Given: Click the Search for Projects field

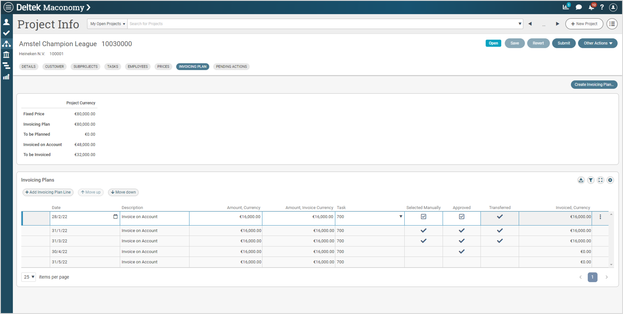Looking at the screenshot, I should pos(322,24).
